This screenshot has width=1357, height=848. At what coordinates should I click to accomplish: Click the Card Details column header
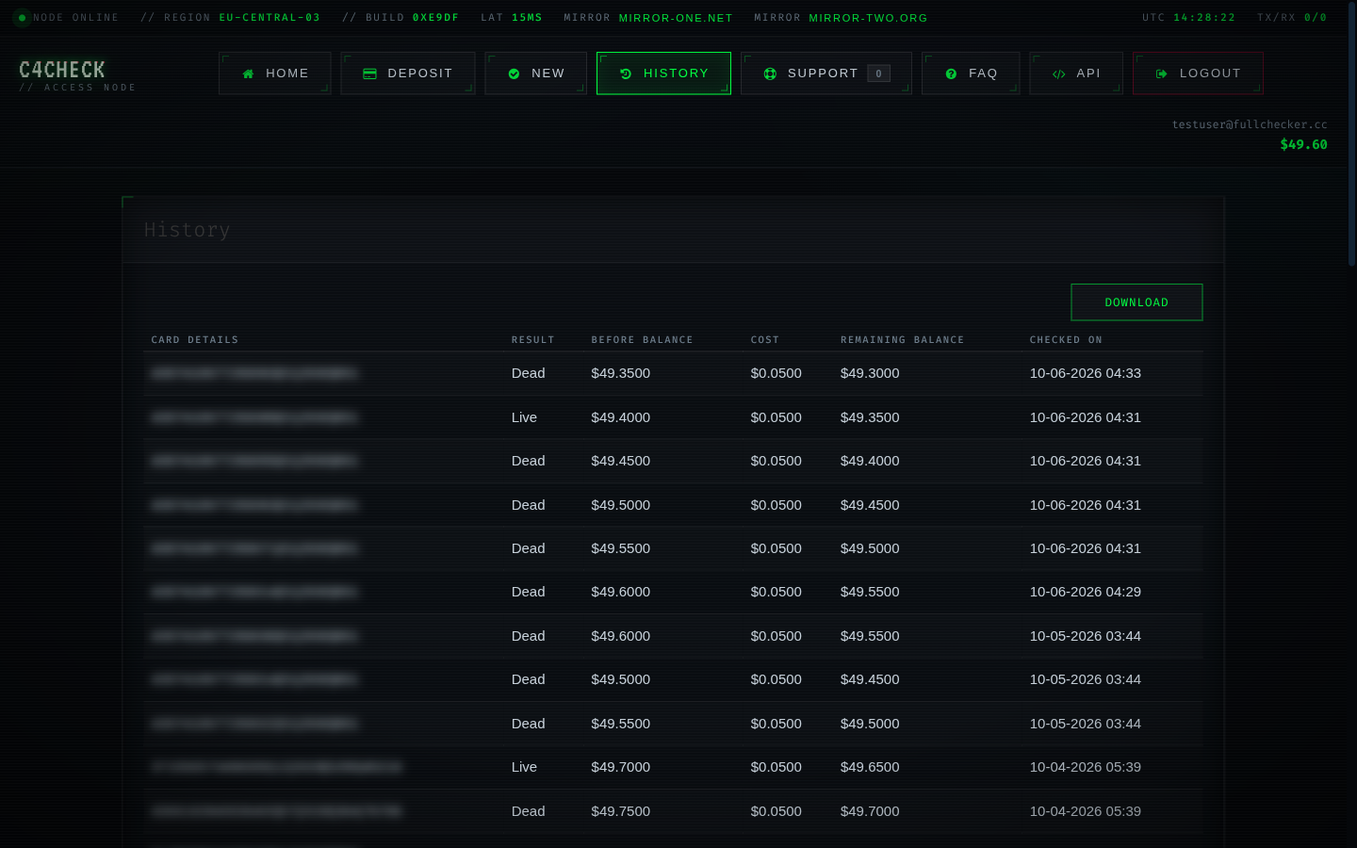tap(195, 340)
